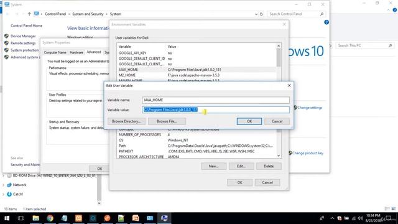Select the PATHEXT system variable row

click(197, 151)
